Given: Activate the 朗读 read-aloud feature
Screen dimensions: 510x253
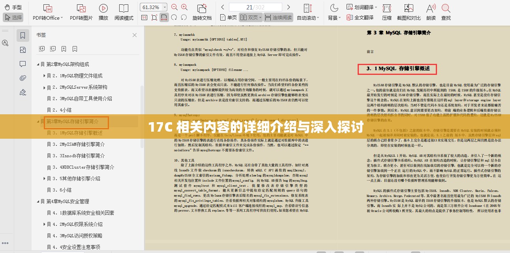Looking at the screenshot, I should point(430,12).
